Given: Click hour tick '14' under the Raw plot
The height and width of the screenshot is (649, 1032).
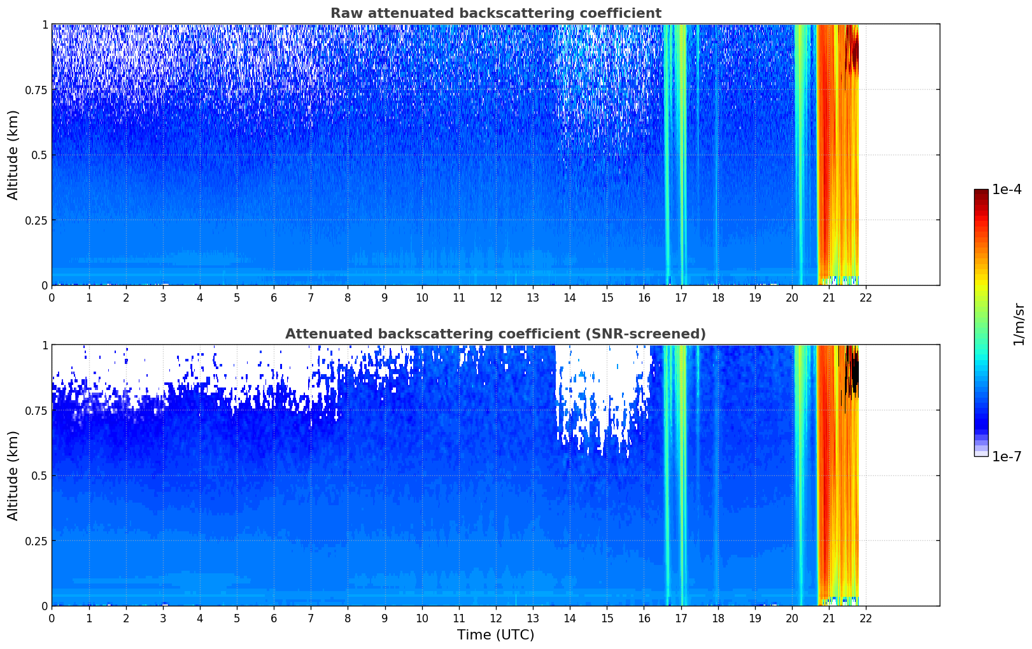Looking at the screenshot, I should coord(570,297).
